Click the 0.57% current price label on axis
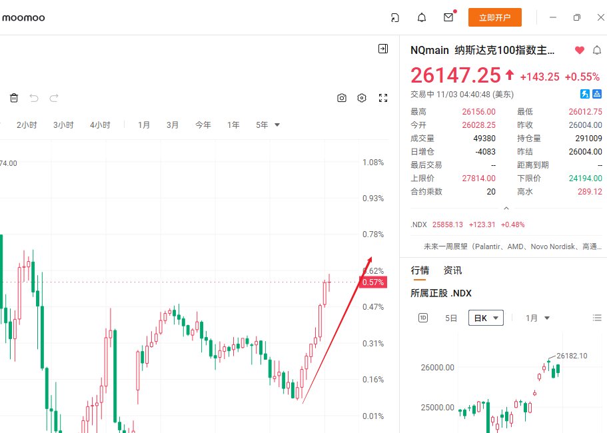The image size is (607, 433). click(x=373, y=282)
